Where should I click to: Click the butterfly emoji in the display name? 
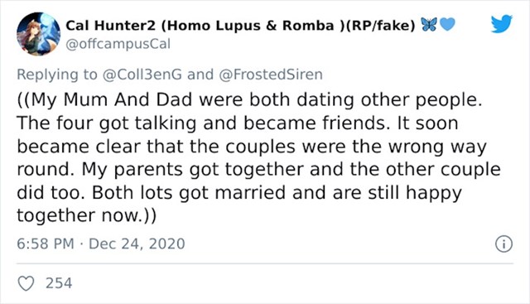429,25
